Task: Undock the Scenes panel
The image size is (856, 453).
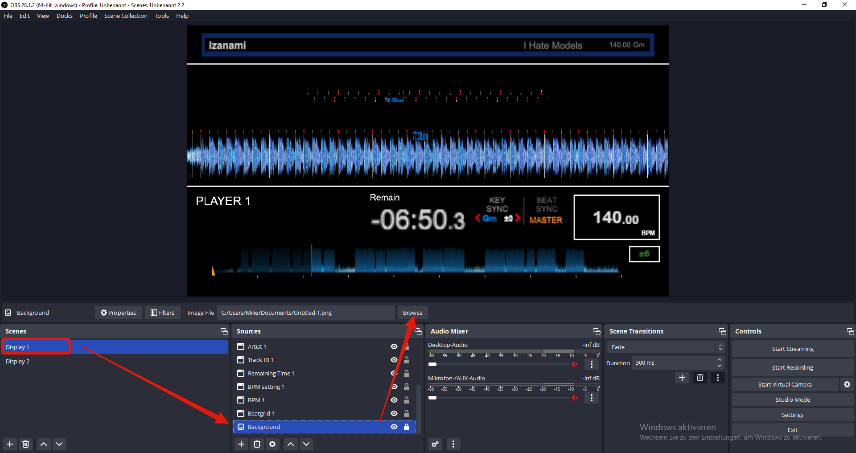Action: pos(224,331)
